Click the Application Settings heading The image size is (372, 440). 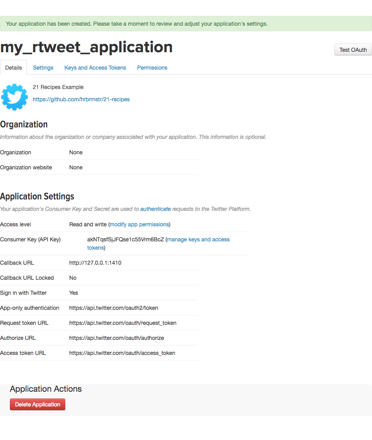[37, 196]
